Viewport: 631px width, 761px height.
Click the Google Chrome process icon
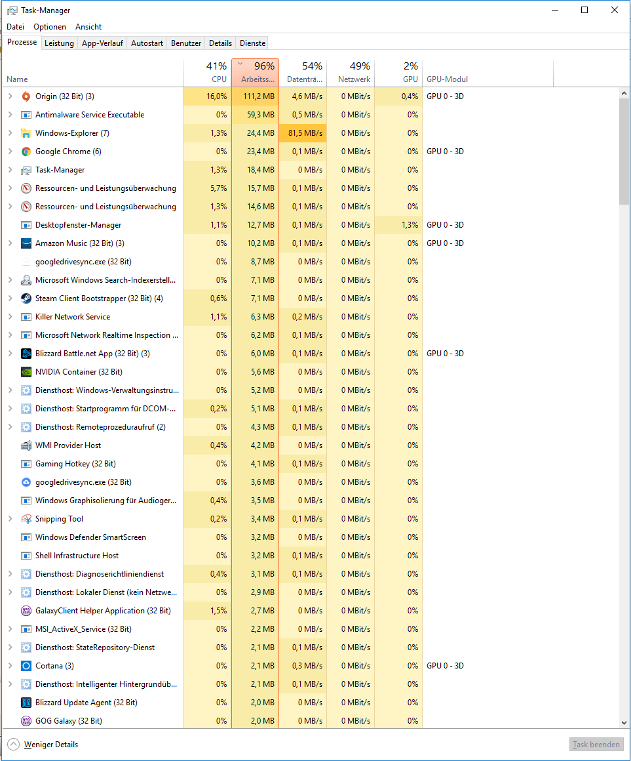point(26,152)
